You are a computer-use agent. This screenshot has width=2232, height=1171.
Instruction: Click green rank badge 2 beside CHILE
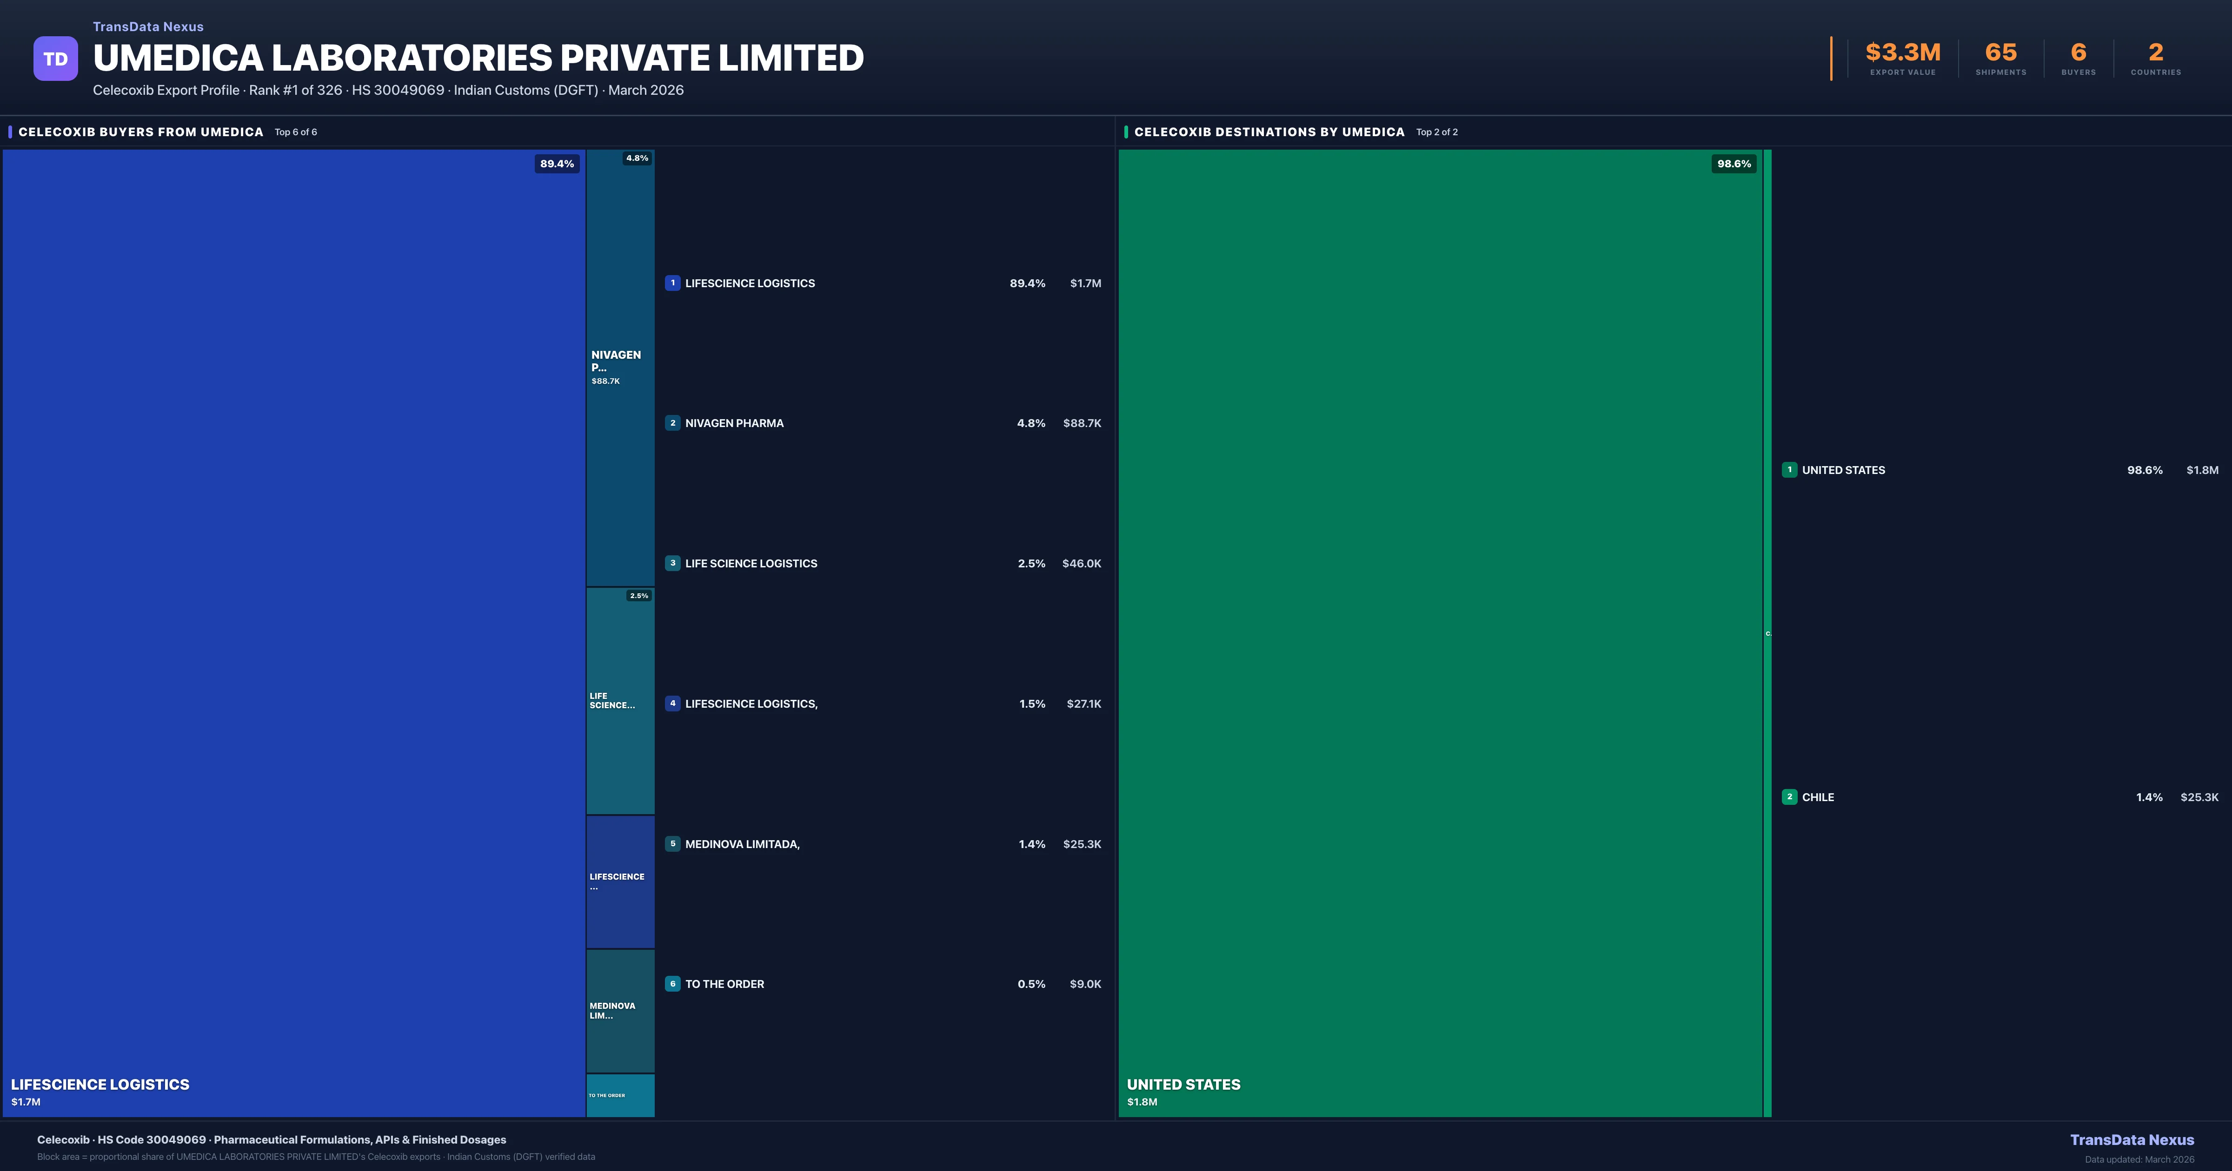tap(1789, 797)
